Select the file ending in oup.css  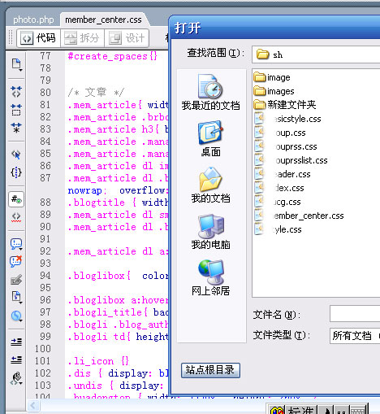click(x=280, y=133)
